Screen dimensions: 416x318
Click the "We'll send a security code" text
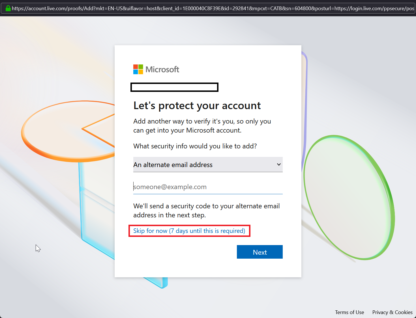206,211
